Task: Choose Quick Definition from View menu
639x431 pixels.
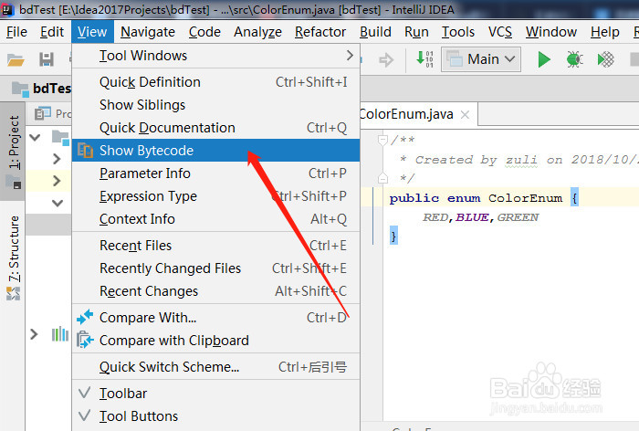Action: pyautogui.click(x=216, y=82)
